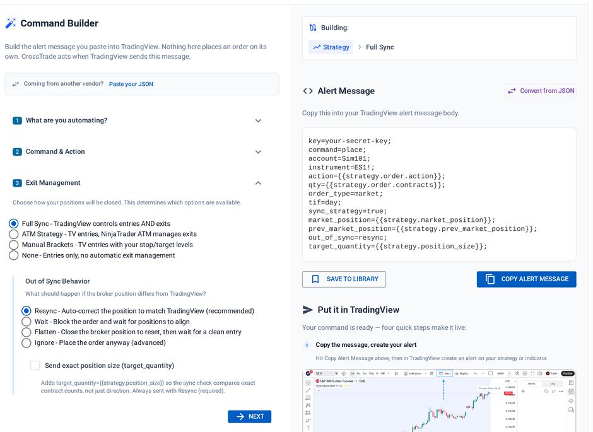Click the bookmark icon in Save to Library
Viewport: 593px width, 432px height.
tap(315, 279)
